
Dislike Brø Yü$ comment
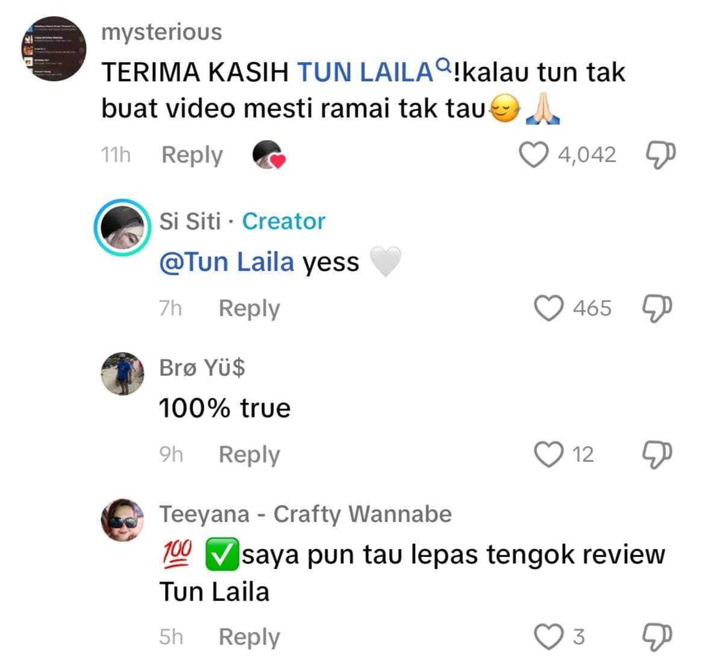tap(657, 454)
